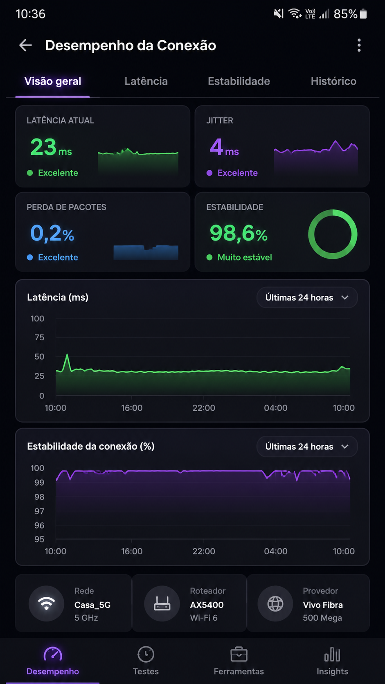
Task: Tap the stability ring progress indicator
Action: click(332, 234)
